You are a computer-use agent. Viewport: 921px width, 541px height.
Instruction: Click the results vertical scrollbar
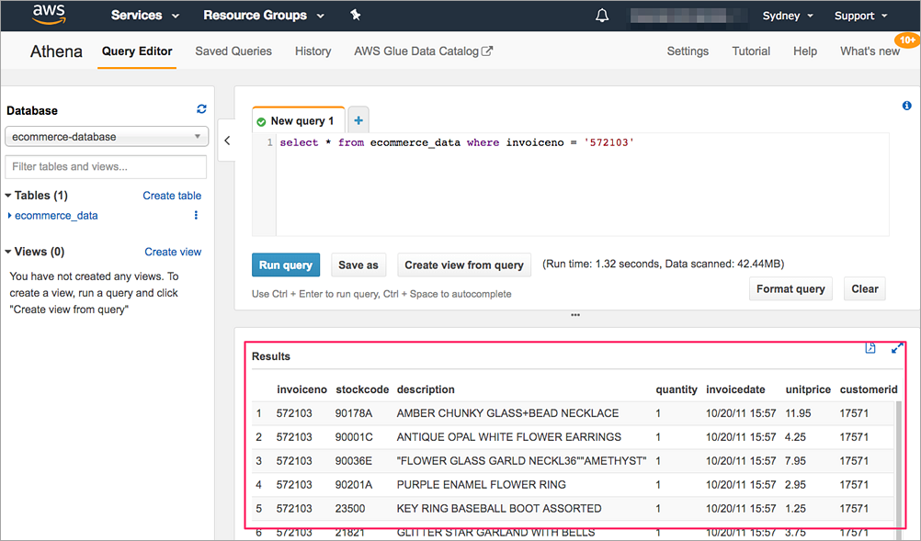coord(900,459)
